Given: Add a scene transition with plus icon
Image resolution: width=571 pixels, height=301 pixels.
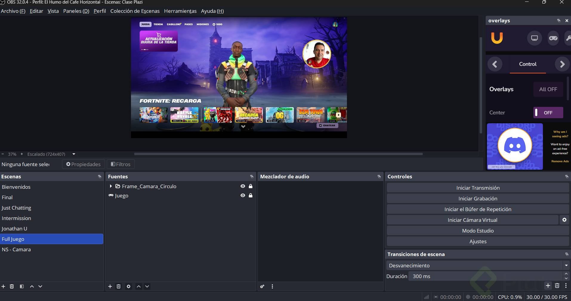Looking at the screenshot, I should pos(548,286).
